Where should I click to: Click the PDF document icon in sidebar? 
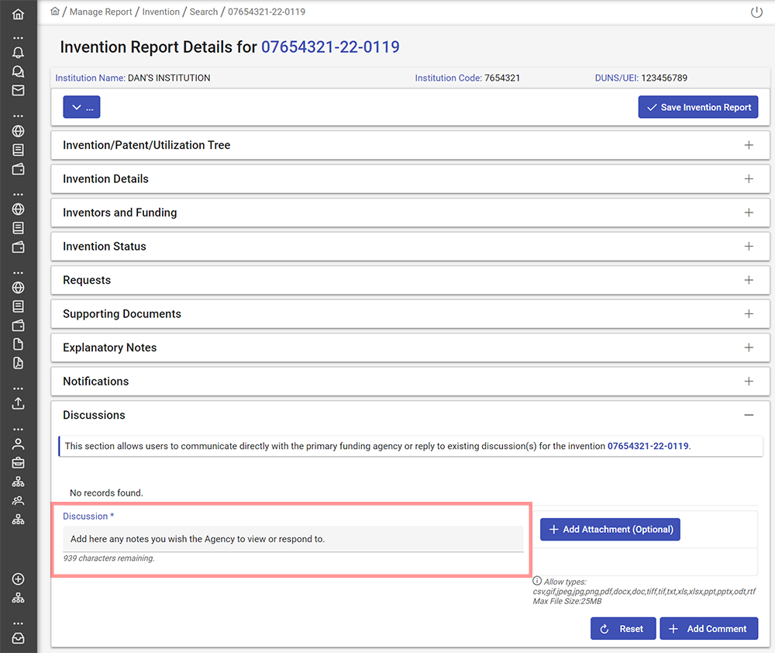[18, 363]
